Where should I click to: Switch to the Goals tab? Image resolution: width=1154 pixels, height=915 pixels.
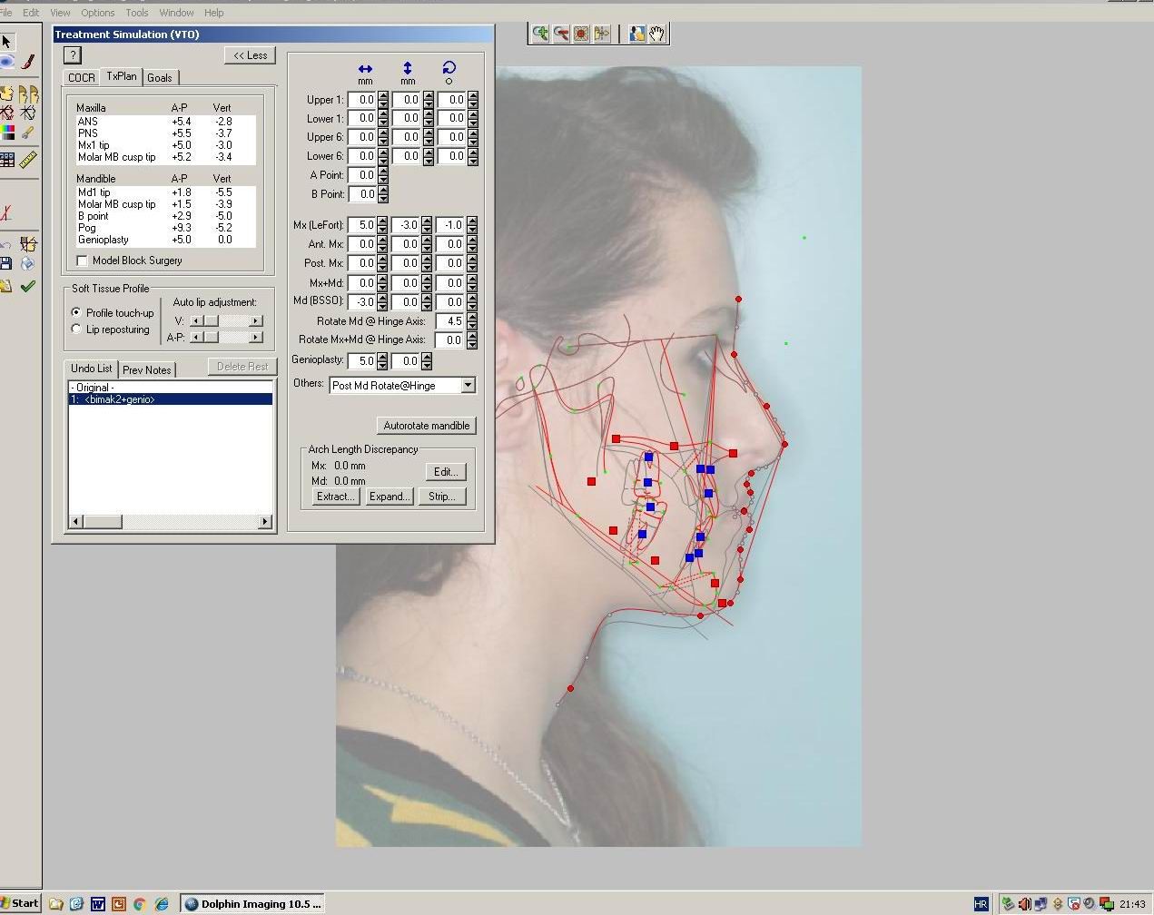point(160,78)
